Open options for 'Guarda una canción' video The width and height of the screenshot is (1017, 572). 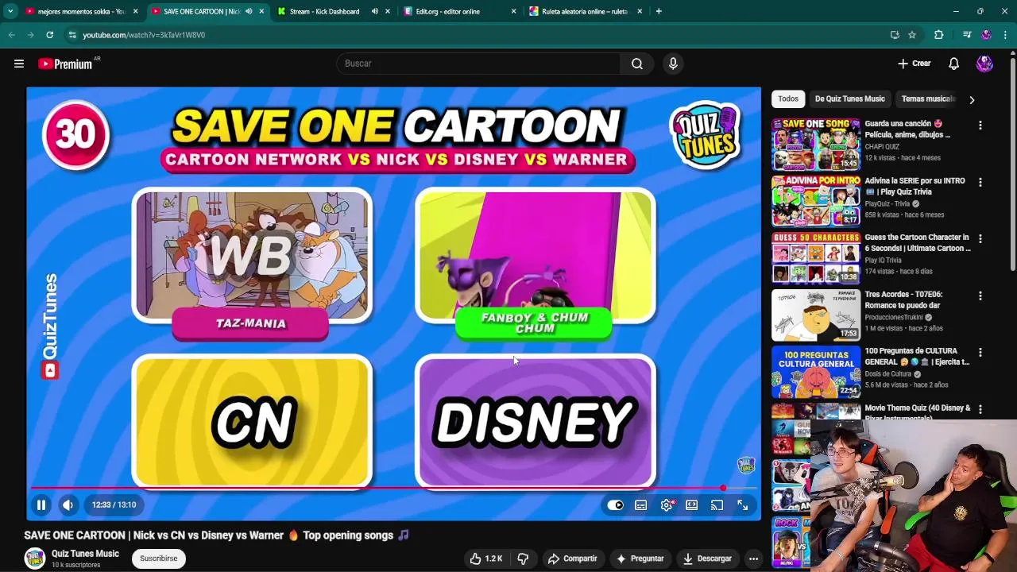point(980,126)
